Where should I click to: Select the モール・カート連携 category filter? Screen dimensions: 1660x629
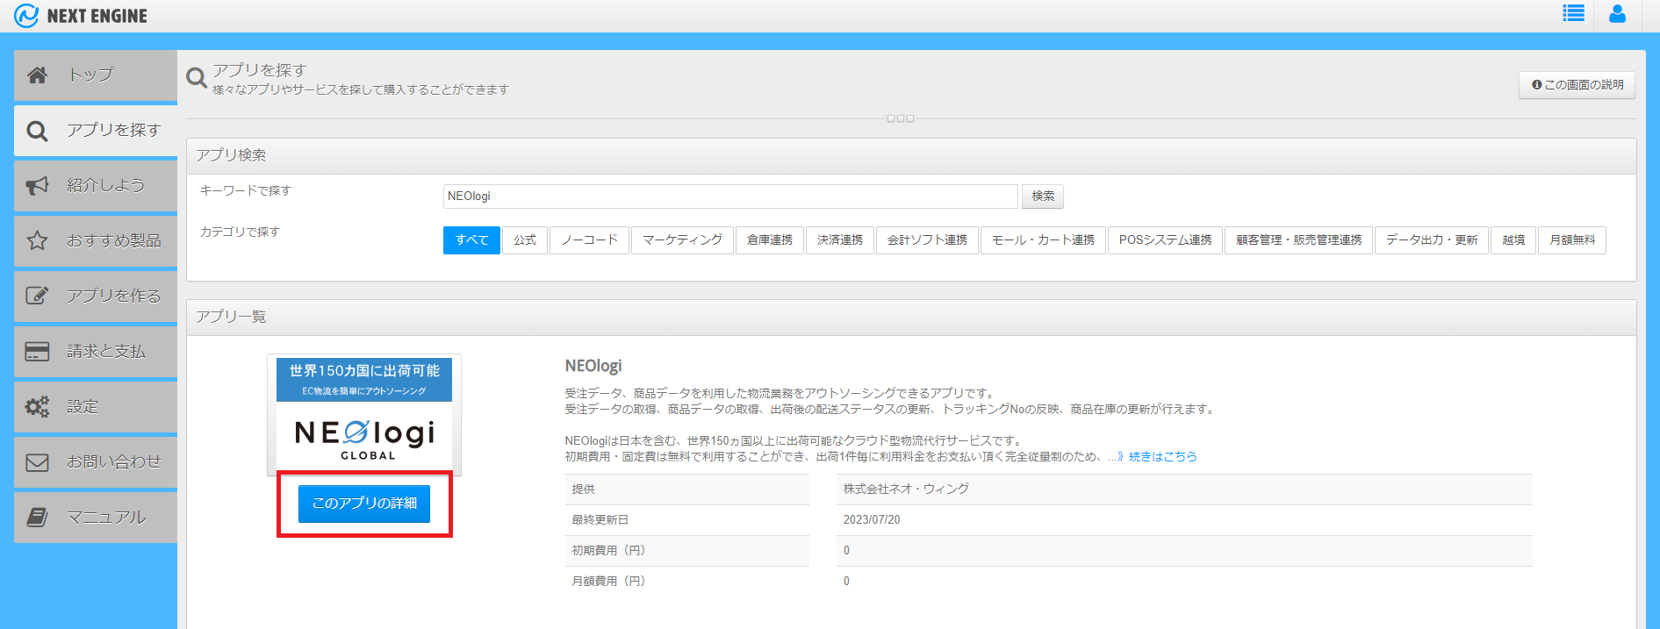pyautogui.click(x=1043, y=240)
